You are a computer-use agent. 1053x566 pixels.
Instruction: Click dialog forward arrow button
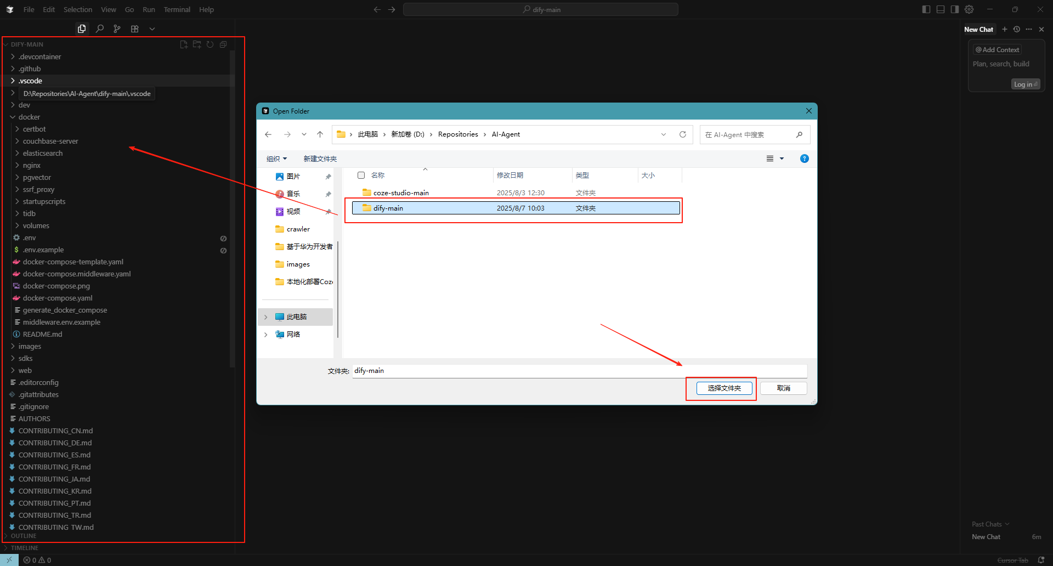point(287,134)
